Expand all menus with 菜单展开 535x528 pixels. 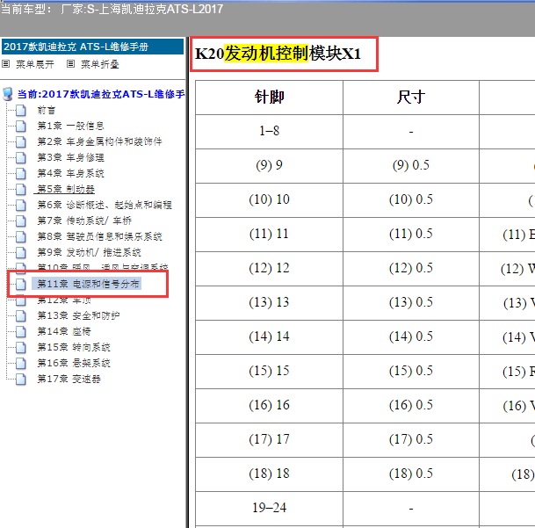point(35,64)
